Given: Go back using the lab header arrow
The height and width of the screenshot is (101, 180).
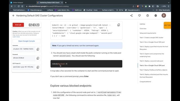Looking at the screenshot, I should tap(13, 16).
